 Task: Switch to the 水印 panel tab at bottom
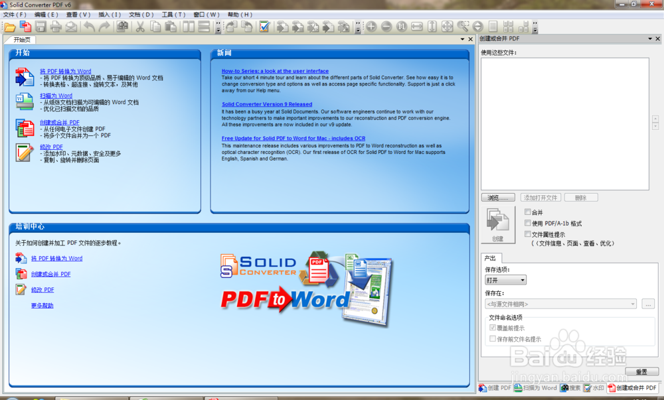tap(594, 388)
